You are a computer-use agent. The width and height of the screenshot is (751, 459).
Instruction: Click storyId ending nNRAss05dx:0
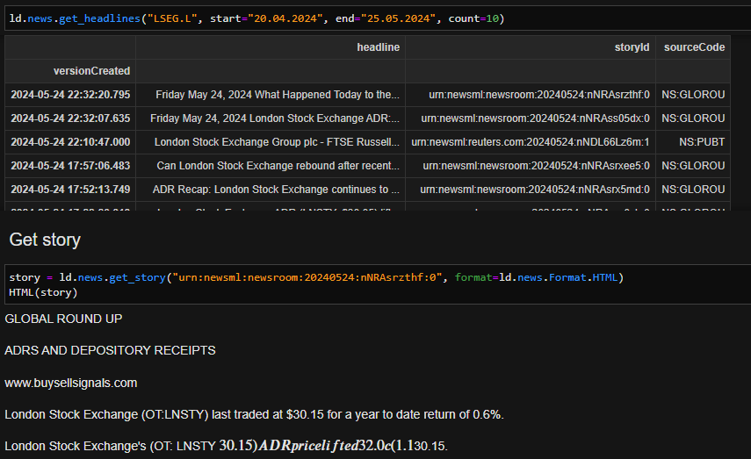tap(536, 118)
